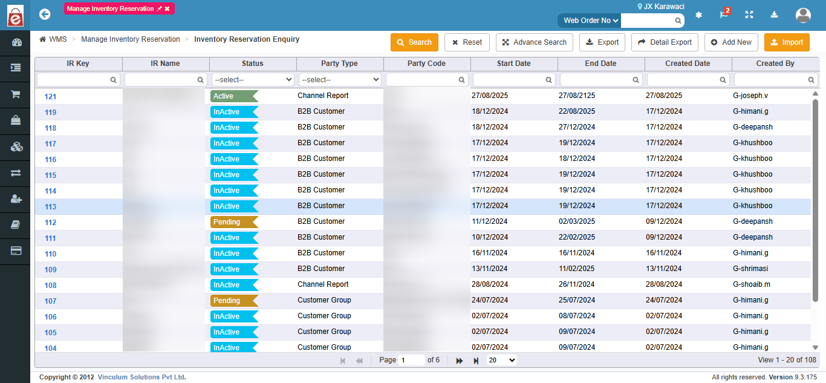Click the End Date filter field
The width and height of the screenshot is (826, 383).
(601, 79)
